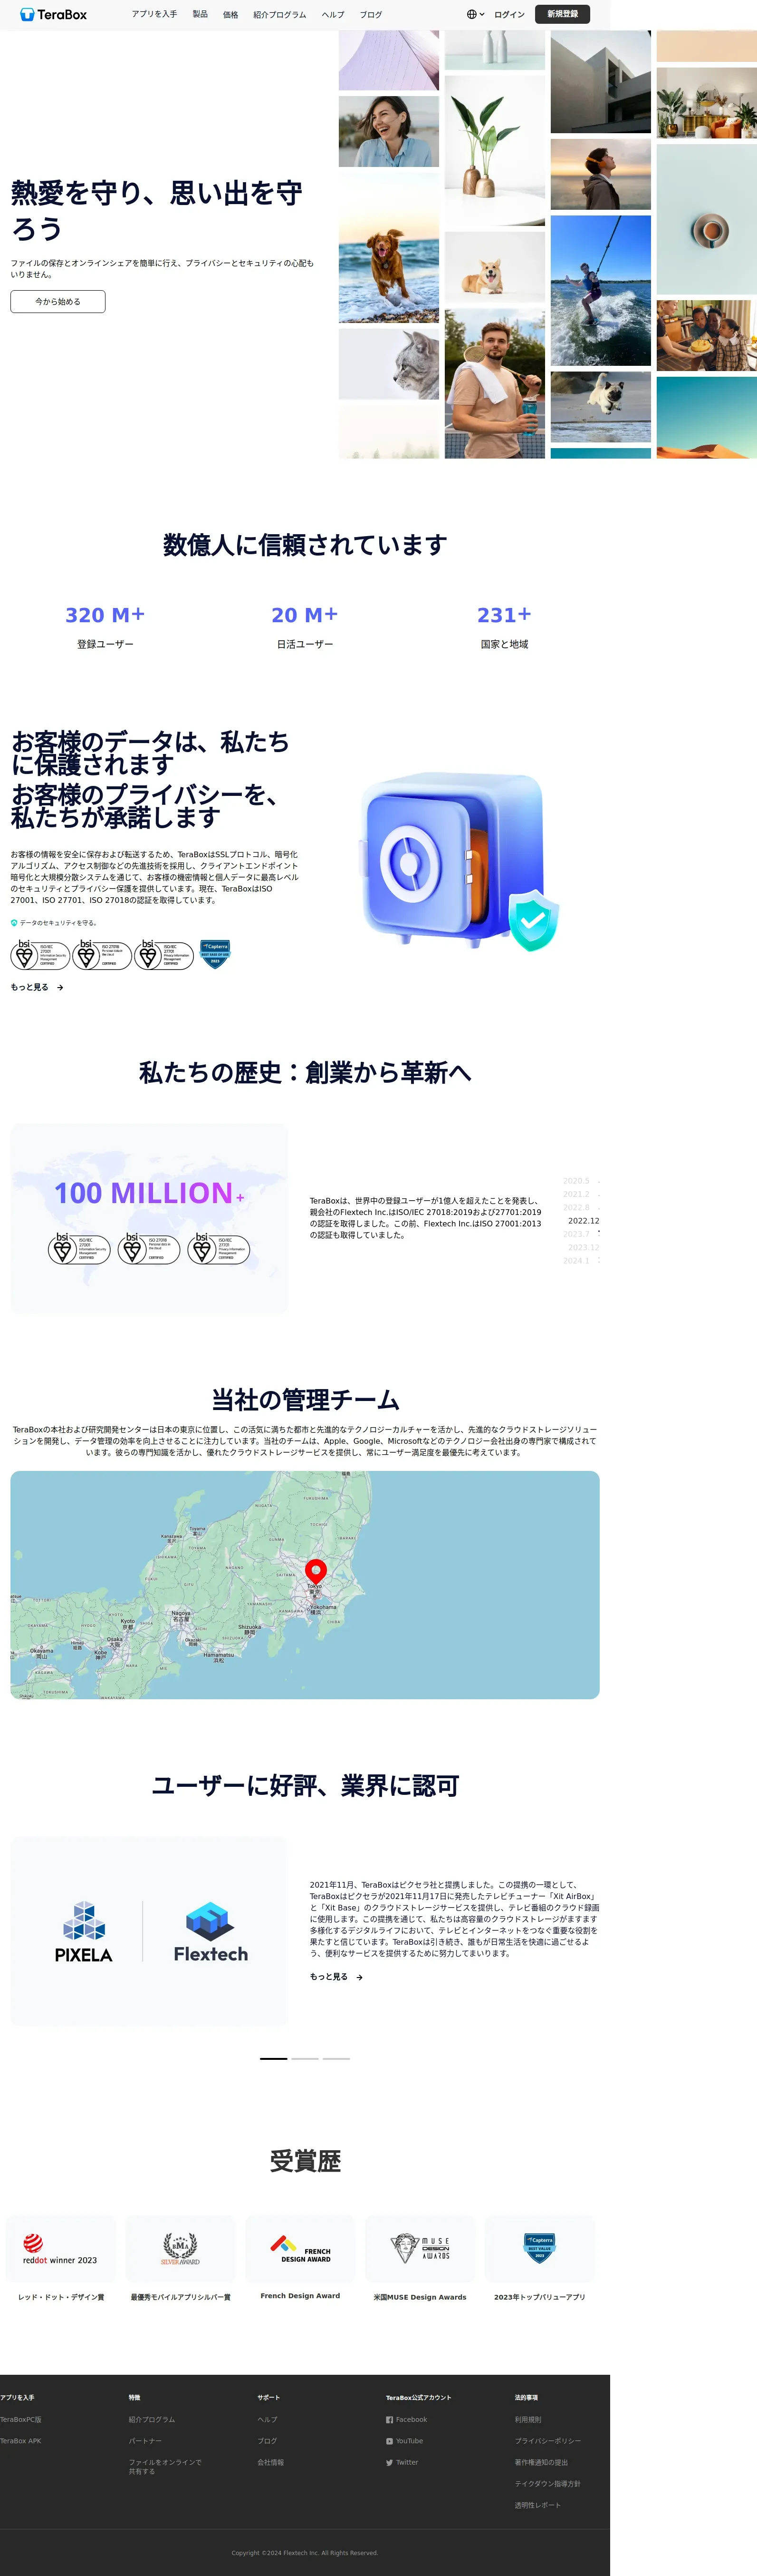Open language dropdown chevron beside globe
This screenshot has height=2576, width=757.
(482, 14)
